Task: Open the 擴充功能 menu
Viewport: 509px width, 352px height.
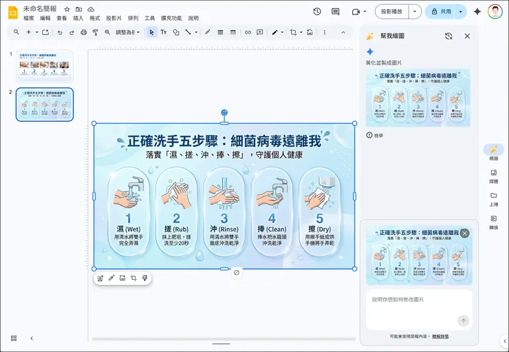Action: click(x=171, y=18)
